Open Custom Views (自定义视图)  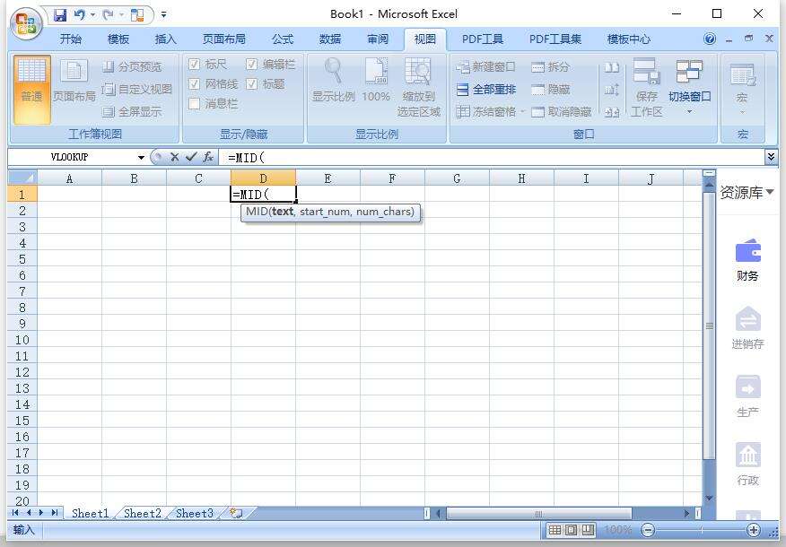[137, 89]
